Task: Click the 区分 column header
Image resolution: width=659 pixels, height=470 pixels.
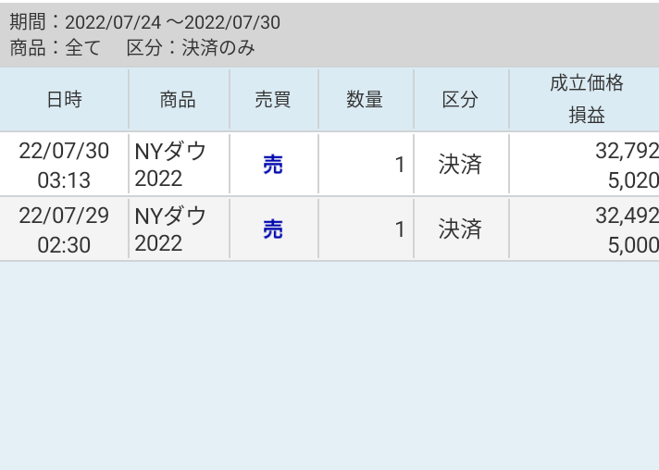Action: (460, 100)
